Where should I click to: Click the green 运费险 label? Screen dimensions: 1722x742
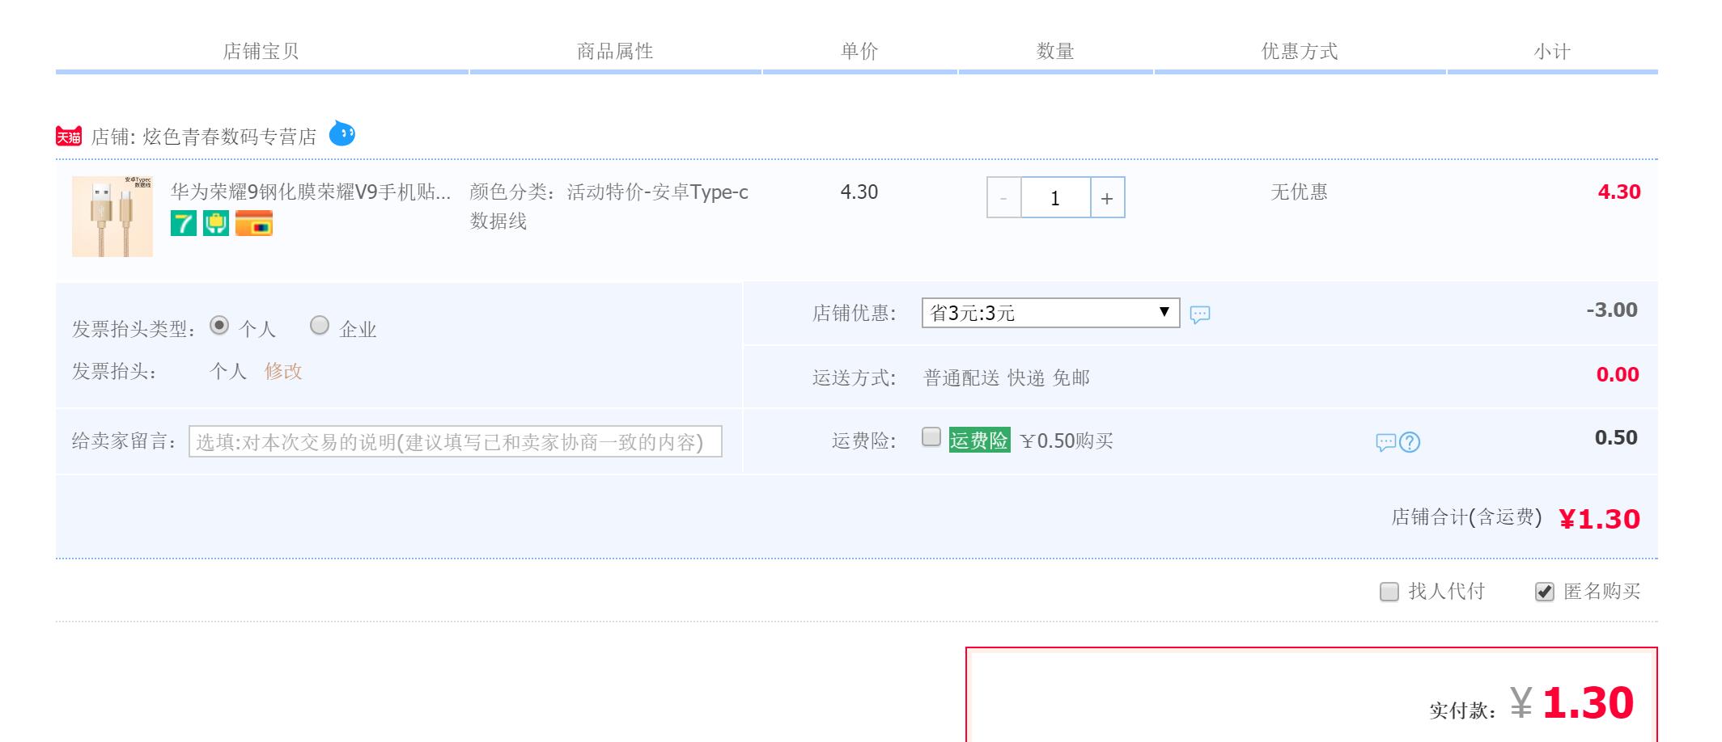979,440
